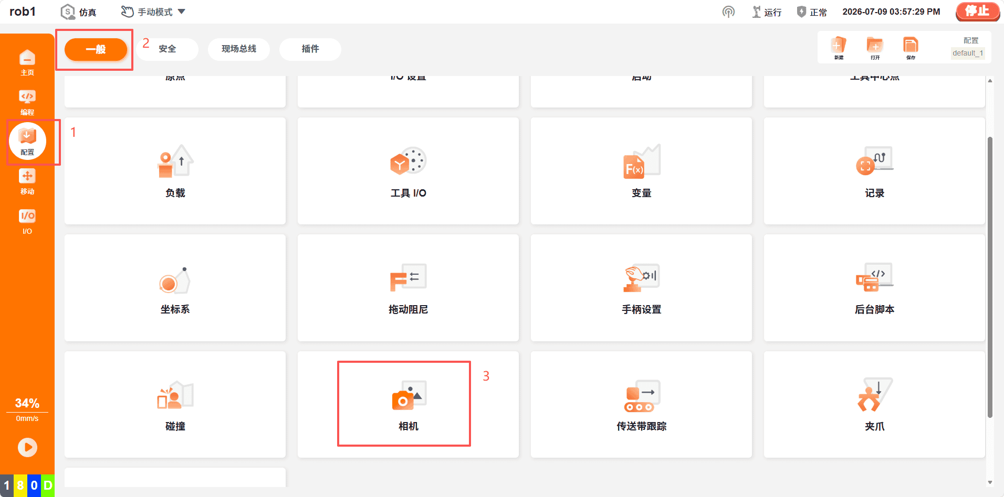
Task: Open the 变量 variables tile
Action: (641, 171)
